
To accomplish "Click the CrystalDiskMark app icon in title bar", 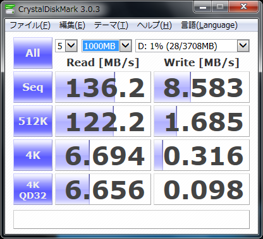I will tap(9, 9).
